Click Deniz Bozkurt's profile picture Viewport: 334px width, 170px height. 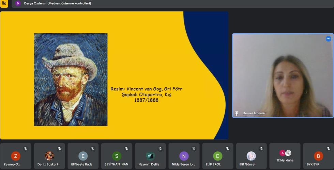(x=49, y=156)
